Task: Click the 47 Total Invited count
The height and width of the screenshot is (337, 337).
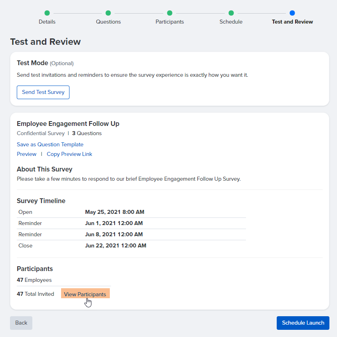Action: pyautogui.click(x=35, y=293)
